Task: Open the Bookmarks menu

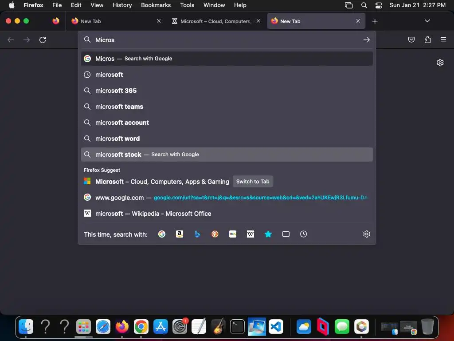Action: tap(156, 5)
